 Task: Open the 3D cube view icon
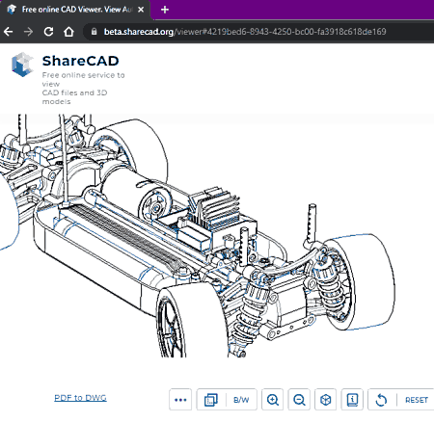pos(326,400)
